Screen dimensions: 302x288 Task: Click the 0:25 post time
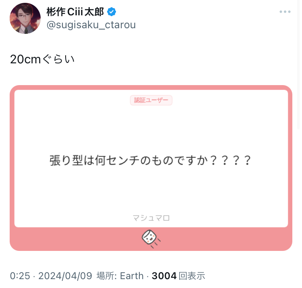[20, 276]
